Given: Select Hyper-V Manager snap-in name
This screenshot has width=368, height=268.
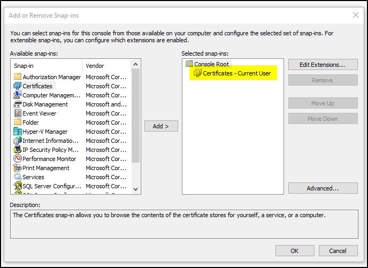Looking at the screenshot, I should [45, 132].
